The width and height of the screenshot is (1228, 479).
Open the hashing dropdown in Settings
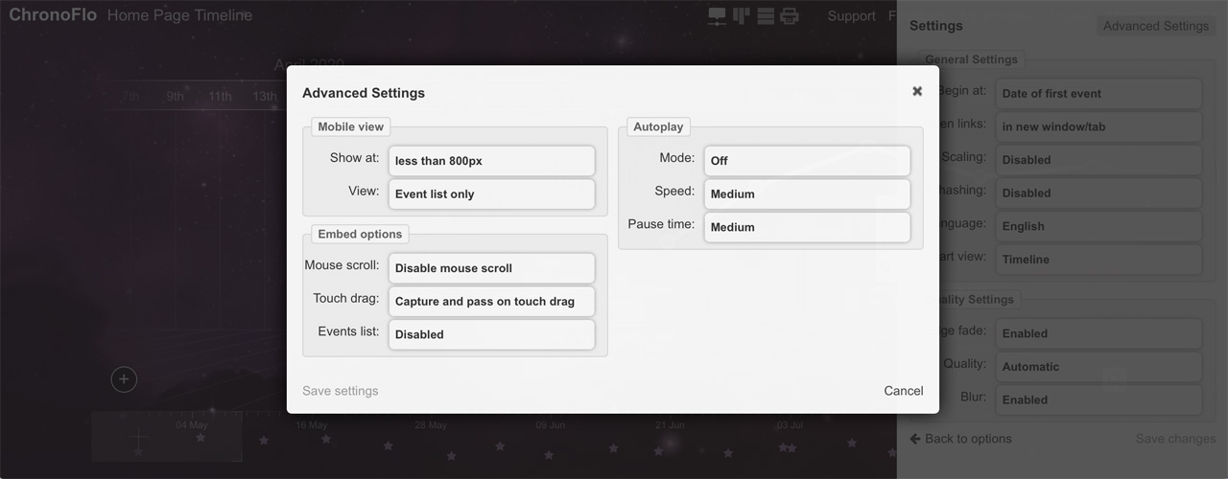tap(1098, 193)
